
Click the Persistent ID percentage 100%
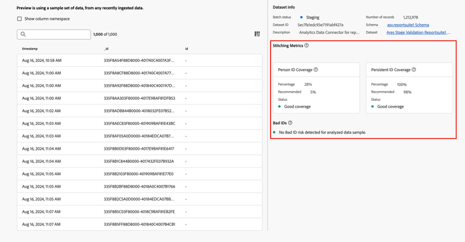(x=402, y=84)
